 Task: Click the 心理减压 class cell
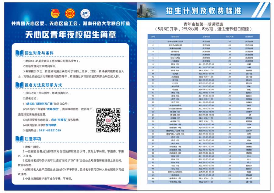(x=175, y=61)
